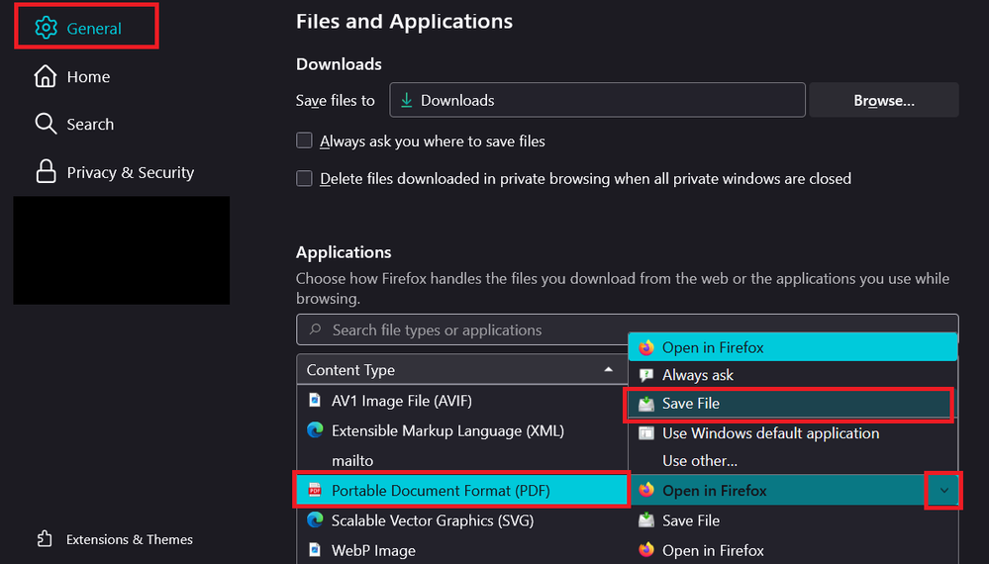Image resolution: width=989 pixels, height=564 pixels.
Task: Select Extensible Markup Language (XML) row
Action: (x=461, y=430)
